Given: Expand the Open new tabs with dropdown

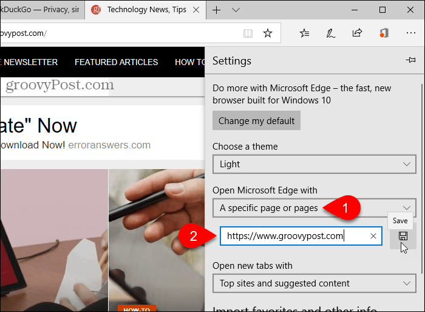Looking at the screenshot, I should (x=314, y=283).
